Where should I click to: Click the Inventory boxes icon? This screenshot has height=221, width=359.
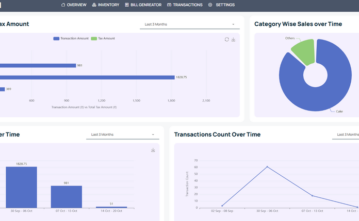click(94, 5)
